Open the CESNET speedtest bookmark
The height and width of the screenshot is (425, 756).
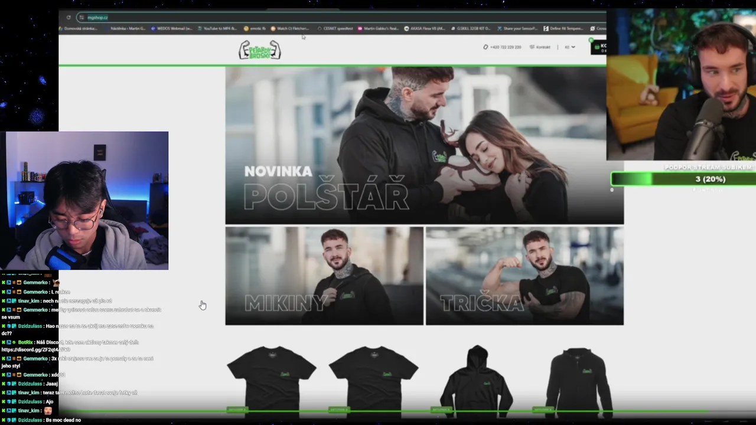point(335,28)
